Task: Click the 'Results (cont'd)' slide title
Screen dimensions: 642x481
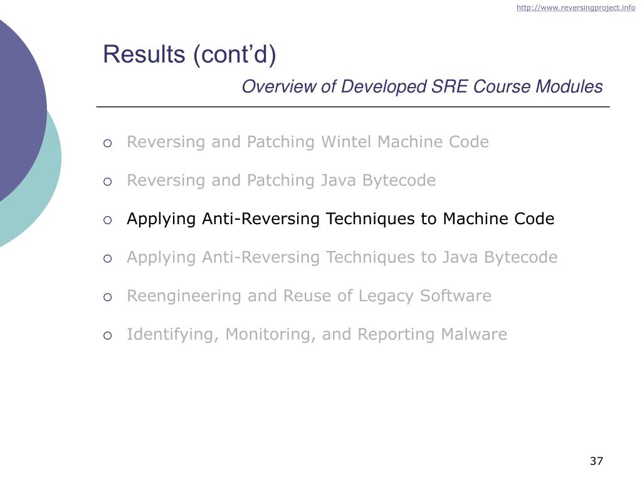Action: [189, 54]
